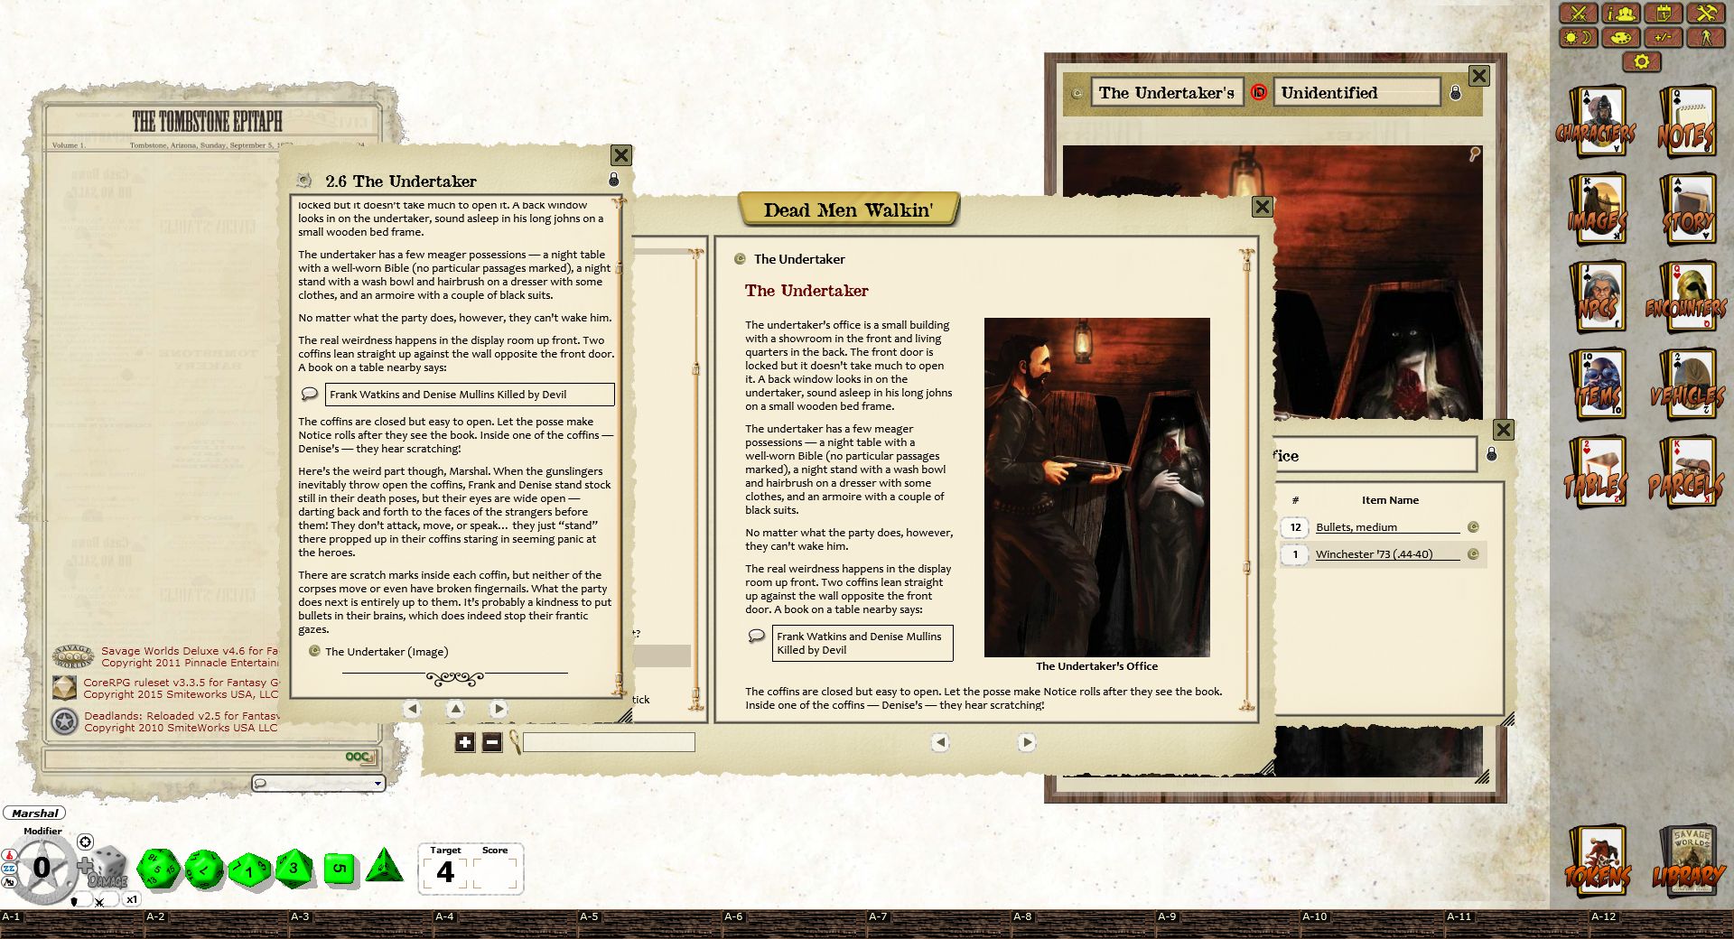Click the Modifiers +/- toolbar button
This screenshot has height=939, width=1734.
[1663, 38]
